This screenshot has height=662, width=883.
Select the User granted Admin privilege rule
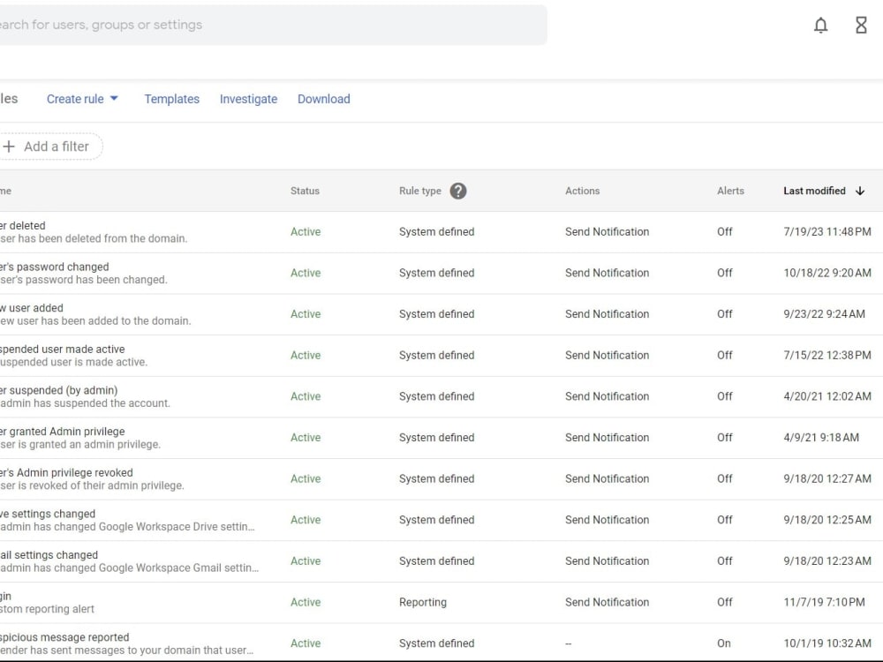(x=441, y=438)
